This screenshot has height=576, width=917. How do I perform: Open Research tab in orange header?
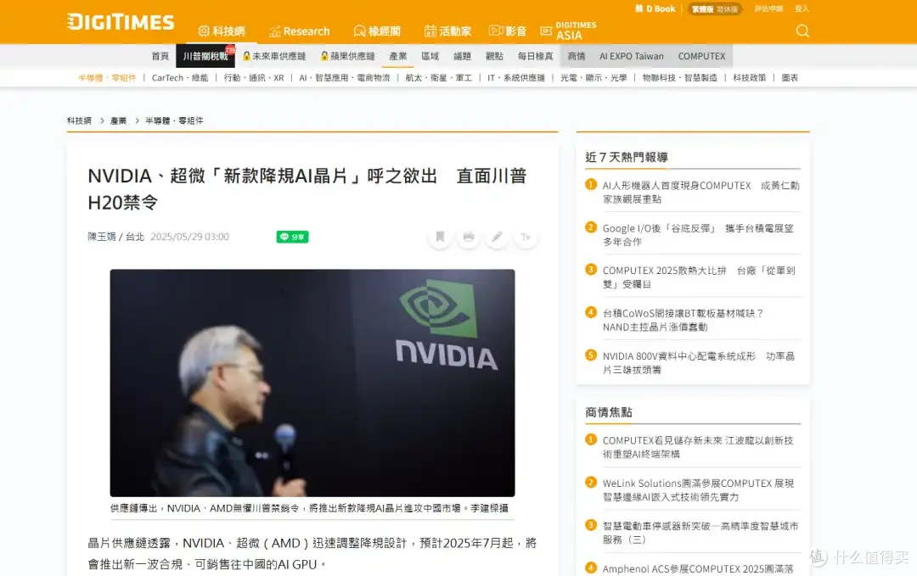tap(300, 31)
